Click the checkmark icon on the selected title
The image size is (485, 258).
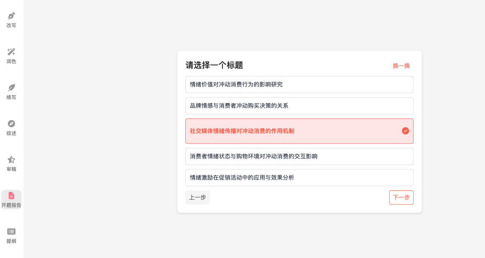point(405,131)
